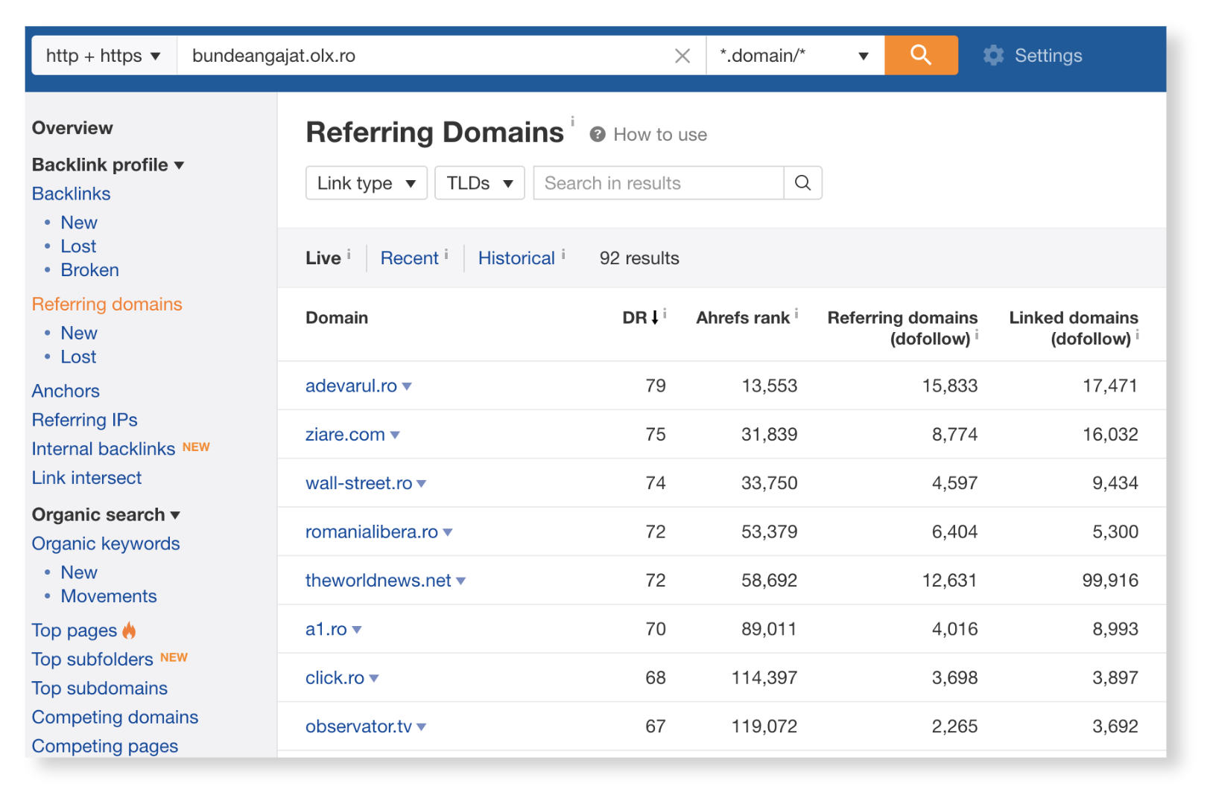Open Internal backlinks in the sidebar
This screenshot has width=1207, height=795.
pos(104,449)
